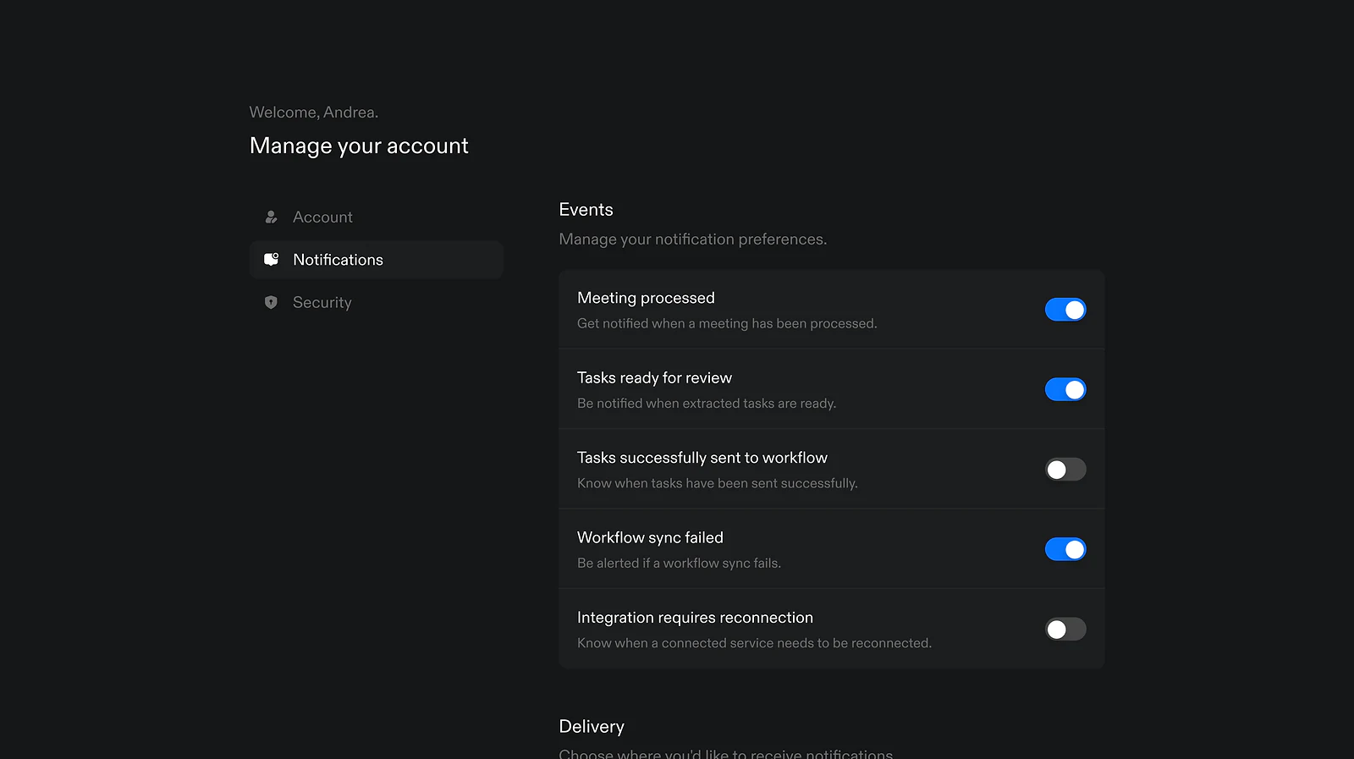This screenshot has height=759, width=1354.
Task: Click "Manage your account" page heading
Action: click(359, 146)
